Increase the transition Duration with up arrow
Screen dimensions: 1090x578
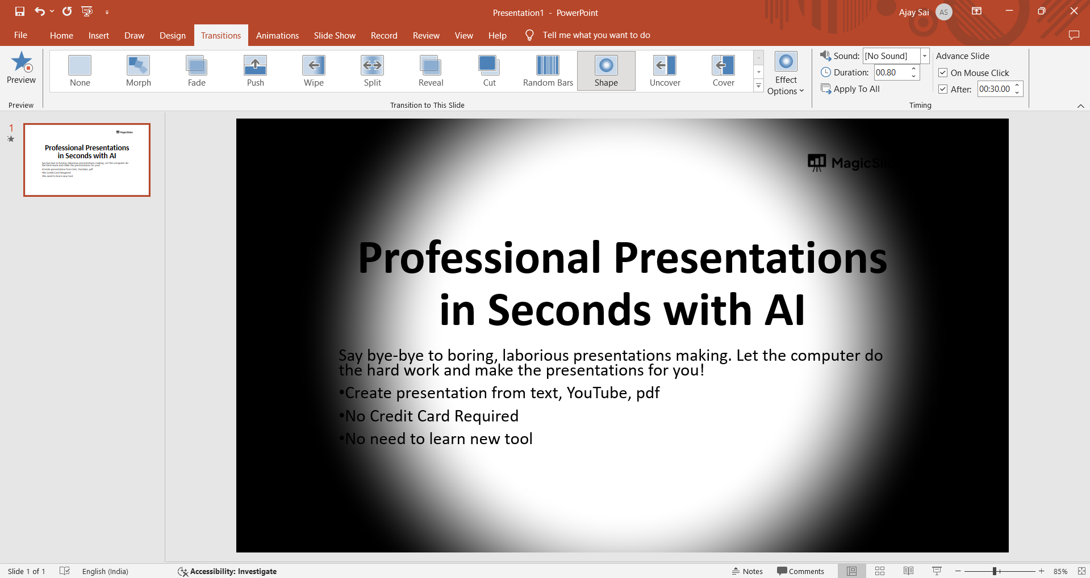click(x=914, y=69)
